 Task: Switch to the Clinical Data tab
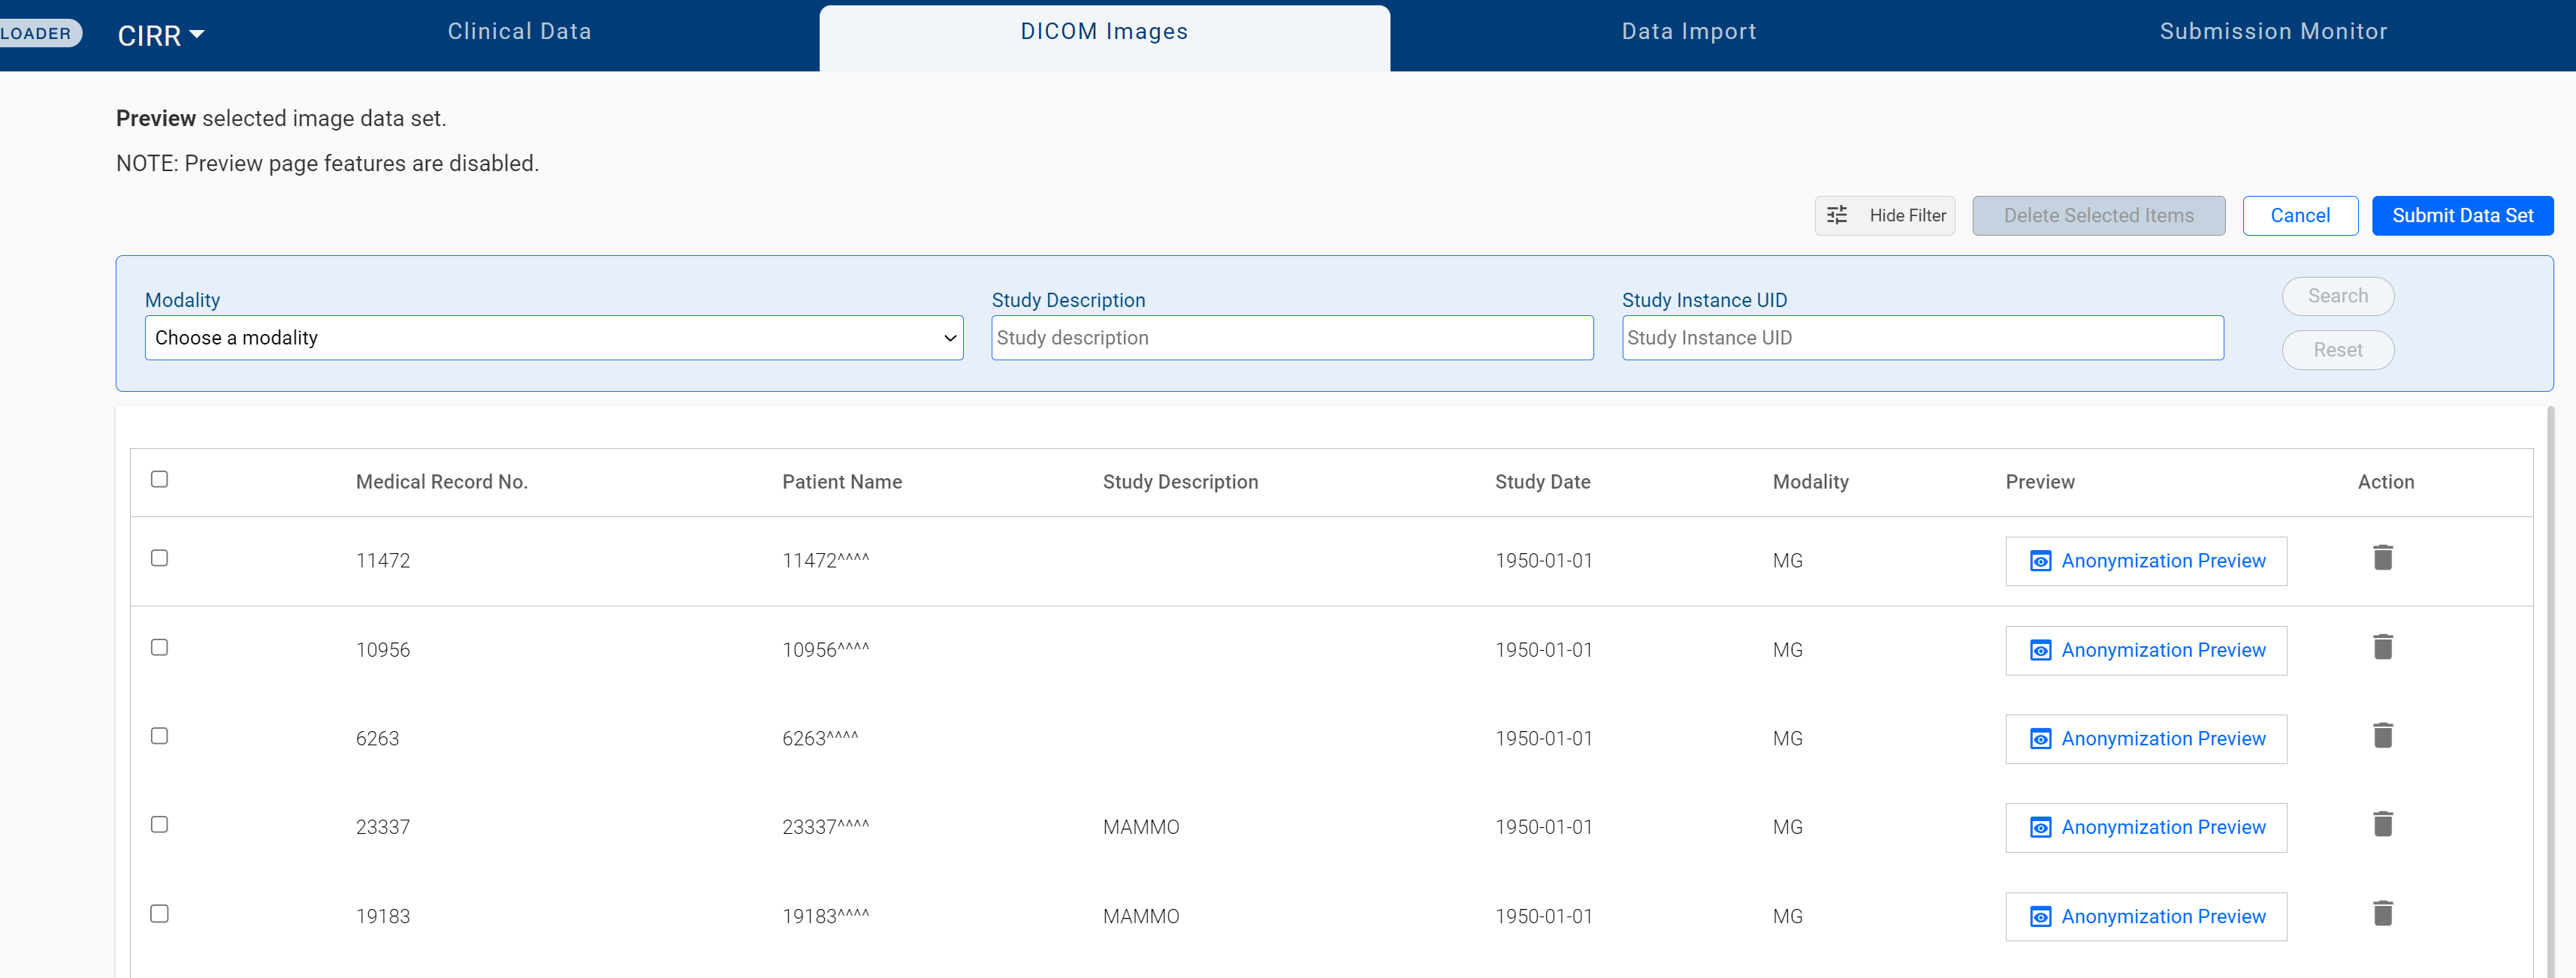click(519, 32)
